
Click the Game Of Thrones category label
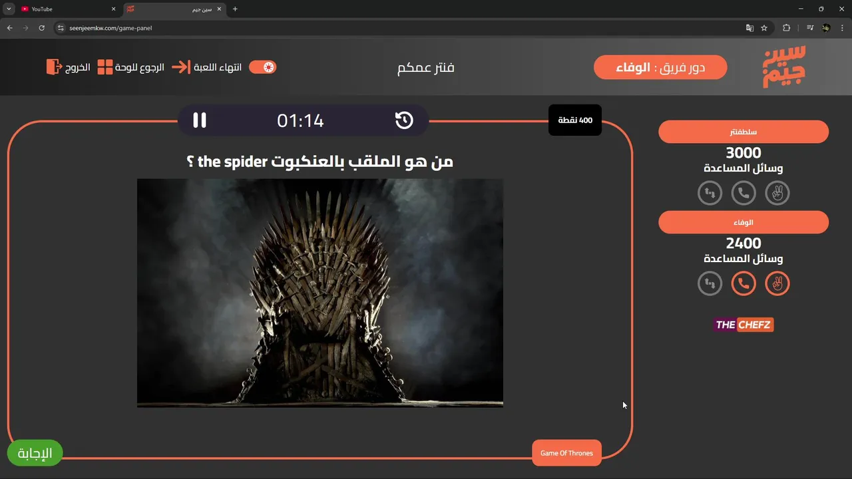pos(566,453)
